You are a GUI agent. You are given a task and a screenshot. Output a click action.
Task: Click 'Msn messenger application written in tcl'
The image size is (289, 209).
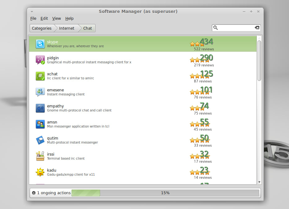coord(78,126)
